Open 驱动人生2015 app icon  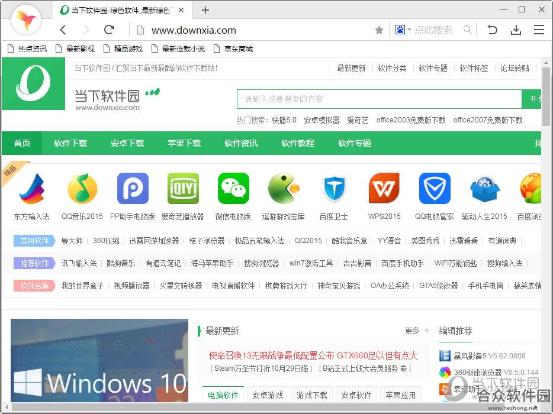485,189
